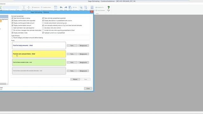The width and height of the screenshot is (203, 114).
Task: Click Background button for items included in bids
Action: (83, 62)
